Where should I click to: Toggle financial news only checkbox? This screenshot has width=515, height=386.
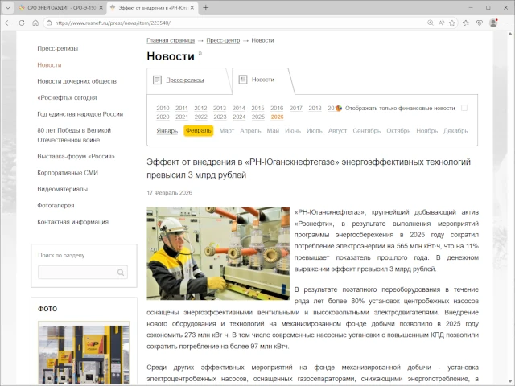click(x=464, y=108)
